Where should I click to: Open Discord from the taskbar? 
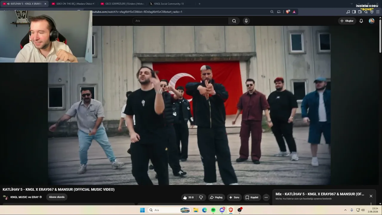pyautogui.click(x=222, y=210)
